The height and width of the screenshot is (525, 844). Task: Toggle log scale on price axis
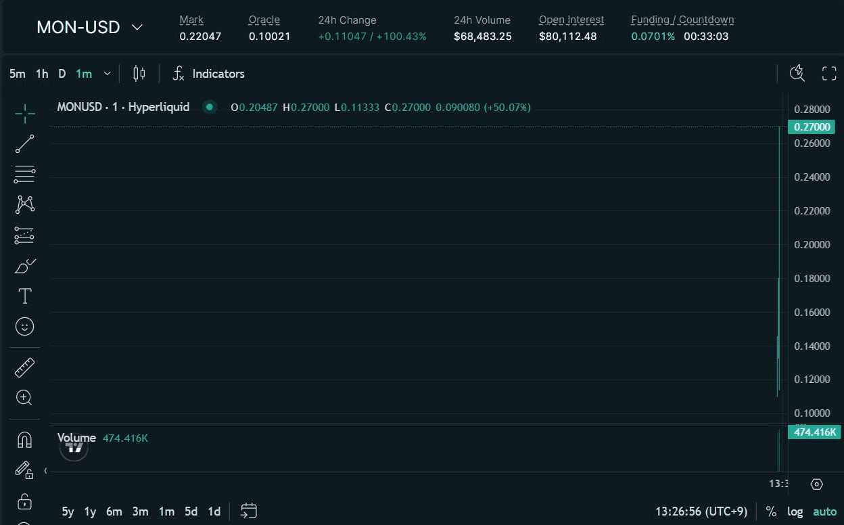pyautogui.click(x=795, y=511)
